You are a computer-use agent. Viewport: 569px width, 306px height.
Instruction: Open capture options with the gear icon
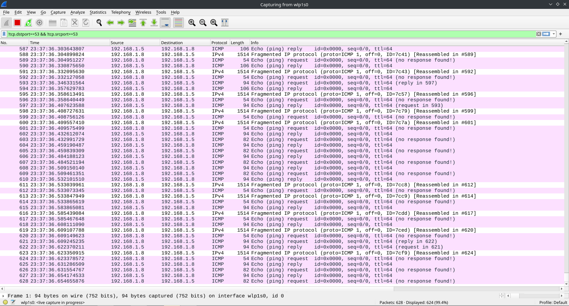pyautogui.click(x=39, y=23)
